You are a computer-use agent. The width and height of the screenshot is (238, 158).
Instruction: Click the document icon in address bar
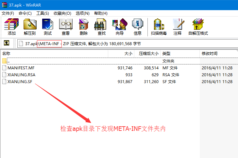click(x=21, y=44)
